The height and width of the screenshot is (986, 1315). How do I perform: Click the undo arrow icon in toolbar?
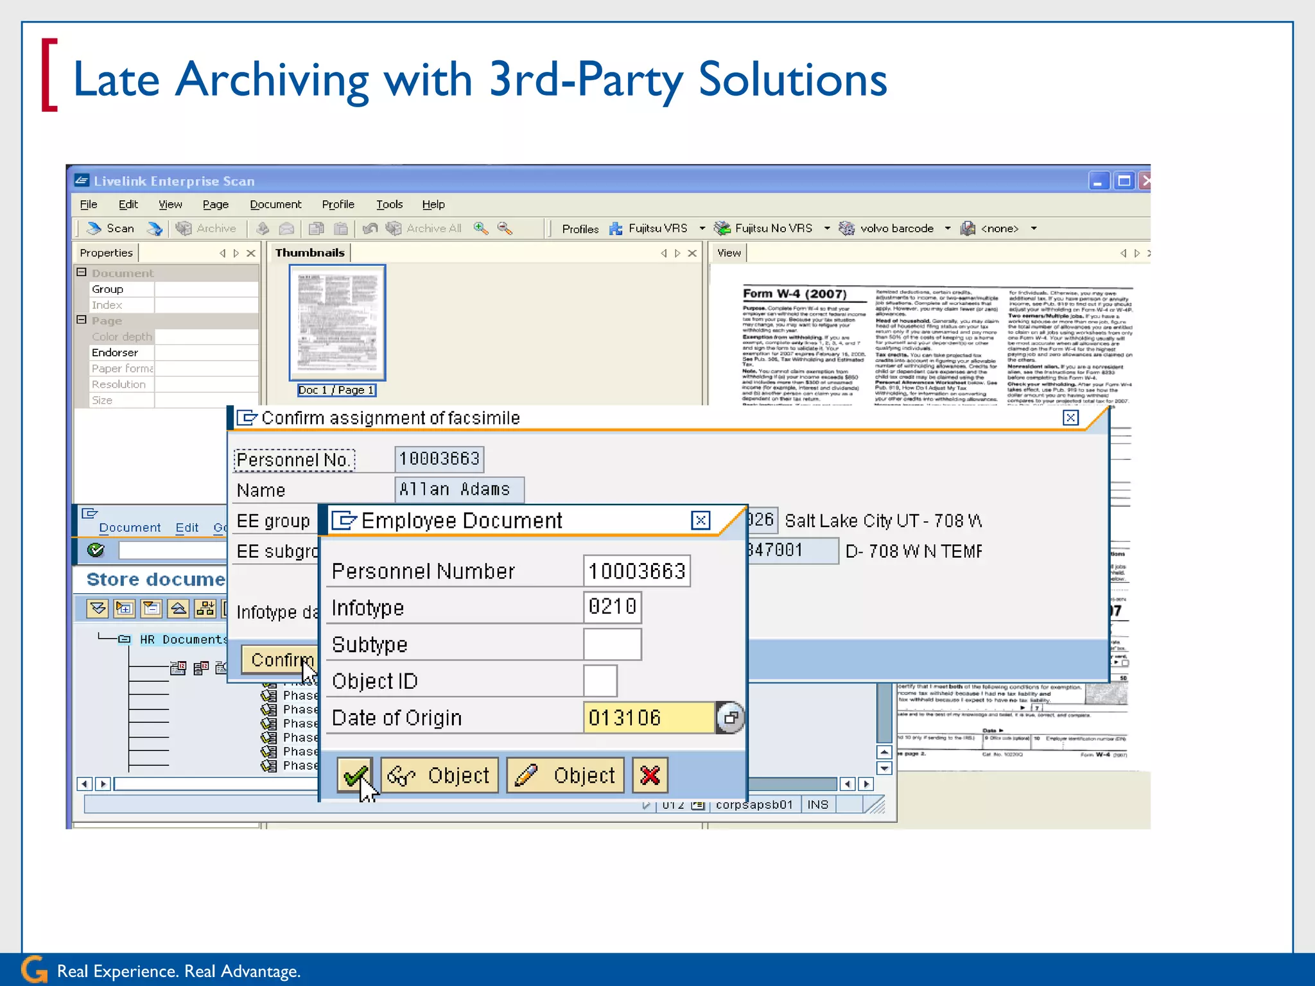click(370, 229)
